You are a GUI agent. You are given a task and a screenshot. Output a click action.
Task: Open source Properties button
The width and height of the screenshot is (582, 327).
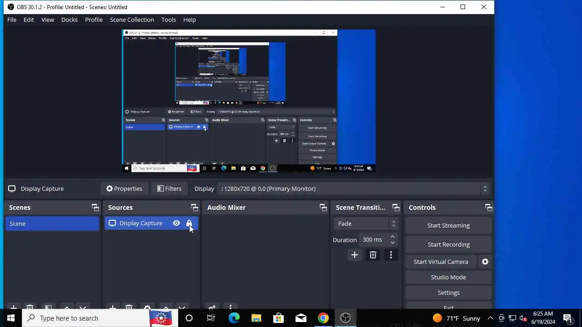click(124, 188)
